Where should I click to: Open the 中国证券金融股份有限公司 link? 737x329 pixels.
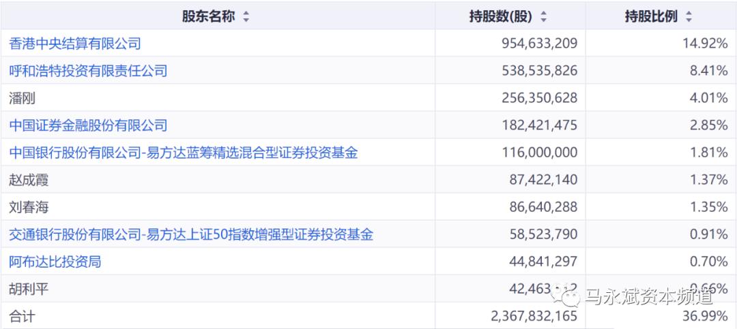[x=88, y=125]
